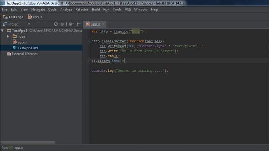269x151 pixels.
Task: Select the .idea folder row
Action: coord(41,36)
